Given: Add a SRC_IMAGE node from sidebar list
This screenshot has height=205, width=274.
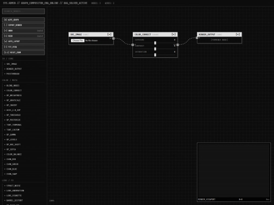Looking at the screenshot, I should point(23,64).
